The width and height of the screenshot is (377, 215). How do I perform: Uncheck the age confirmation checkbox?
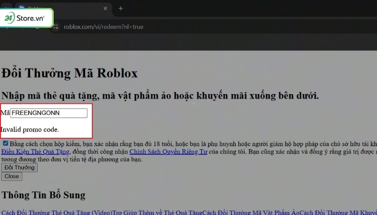tap(5, 143)
